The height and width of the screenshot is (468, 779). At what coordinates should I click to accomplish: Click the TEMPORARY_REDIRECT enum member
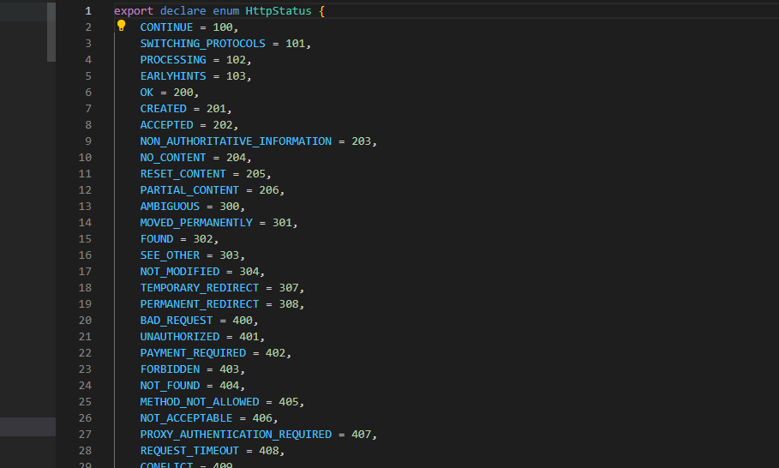(x=199, y=288)
